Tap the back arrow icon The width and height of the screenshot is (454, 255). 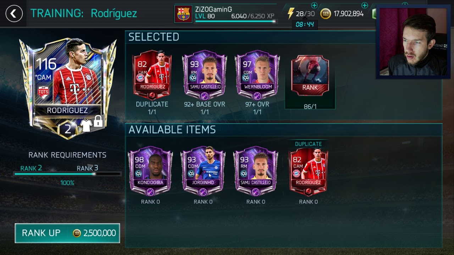pyautogui.click(x=14, y=14)
